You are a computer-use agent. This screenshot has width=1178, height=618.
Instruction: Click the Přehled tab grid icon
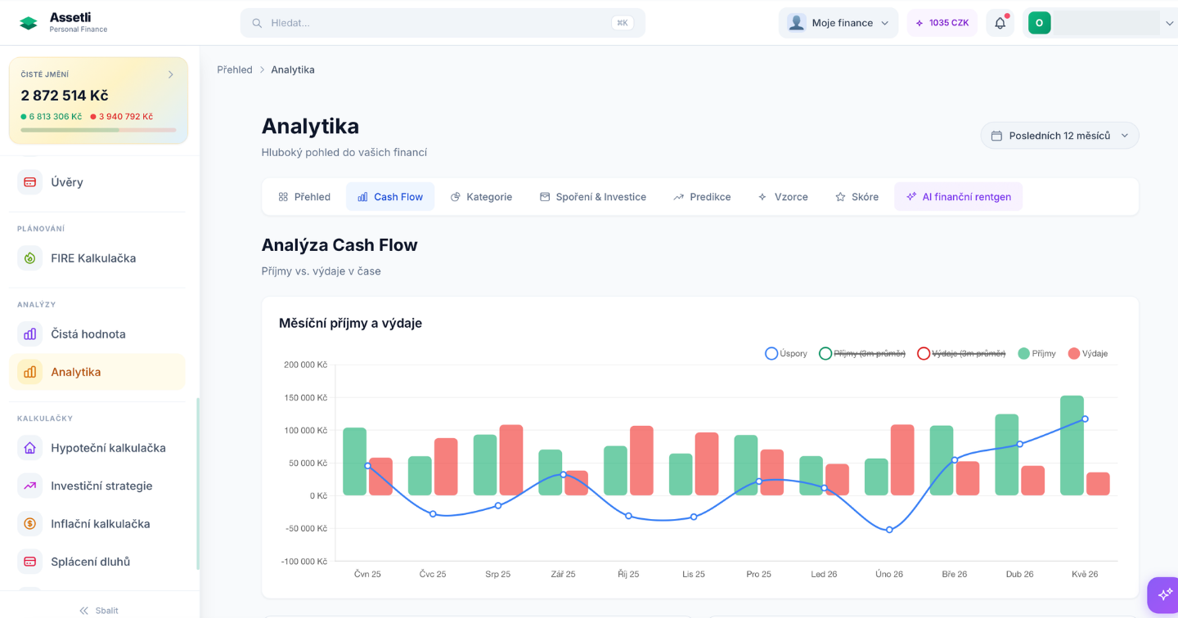coord(283,197)
